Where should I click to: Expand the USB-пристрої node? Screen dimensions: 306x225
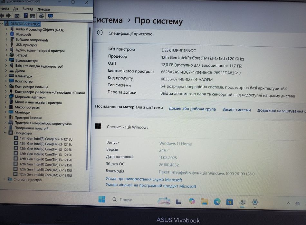7,44
